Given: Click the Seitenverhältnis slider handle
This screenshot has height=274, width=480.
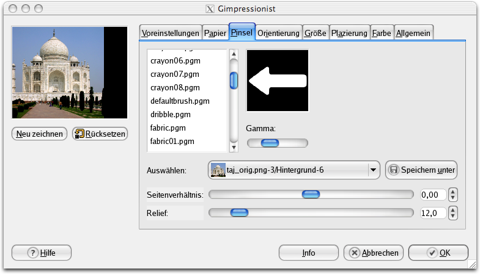Looking at the screenshot, I should [x=311, y=194].
